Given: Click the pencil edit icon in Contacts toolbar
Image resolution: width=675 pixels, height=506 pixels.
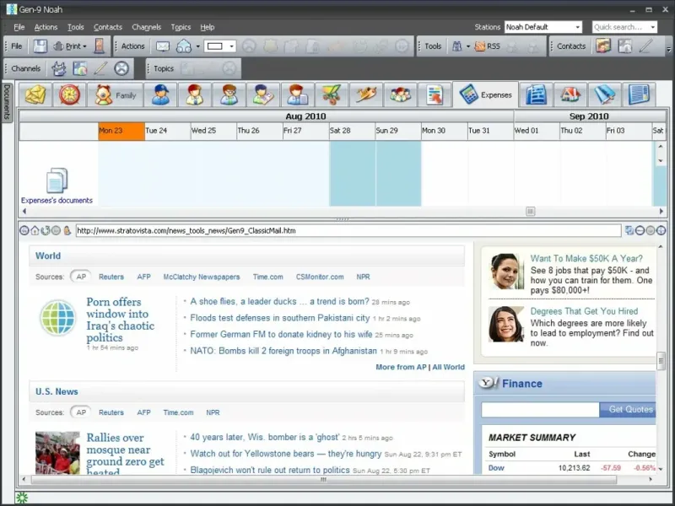Looking at the screenshot, I should [645, 46].
